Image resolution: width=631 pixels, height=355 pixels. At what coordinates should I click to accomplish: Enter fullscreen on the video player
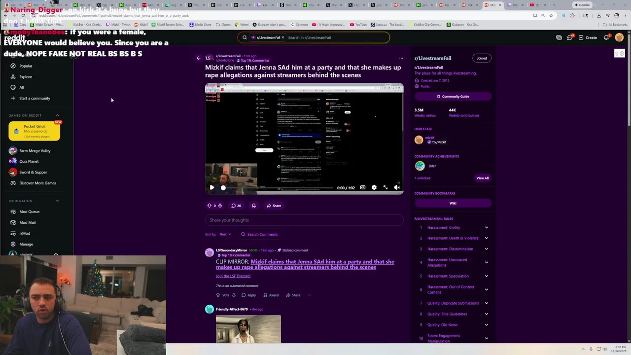pyautogui.click(x=386, y=187)
